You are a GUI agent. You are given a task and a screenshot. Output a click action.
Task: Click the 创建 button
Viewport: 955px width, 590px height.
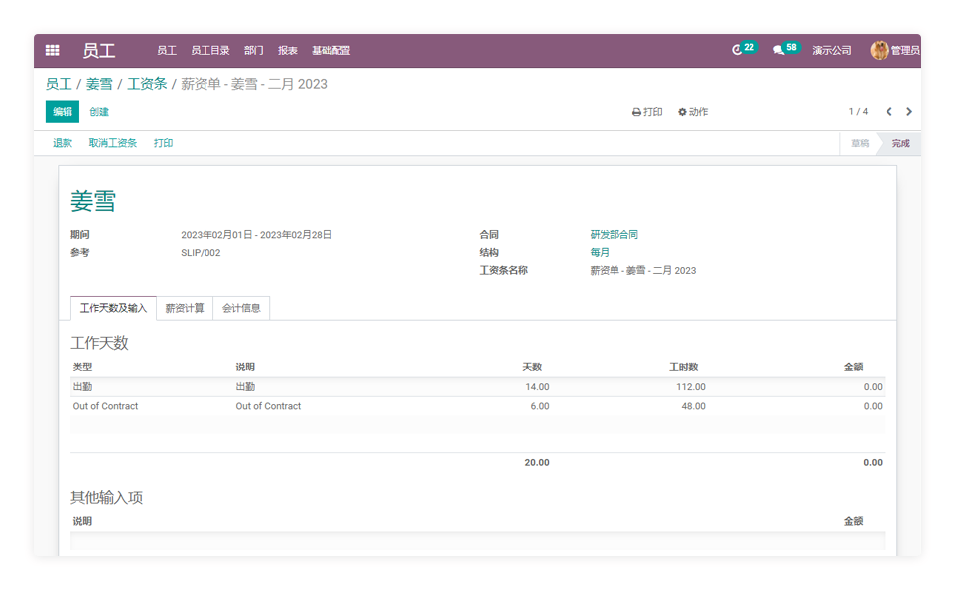click(x=99, y=112)
